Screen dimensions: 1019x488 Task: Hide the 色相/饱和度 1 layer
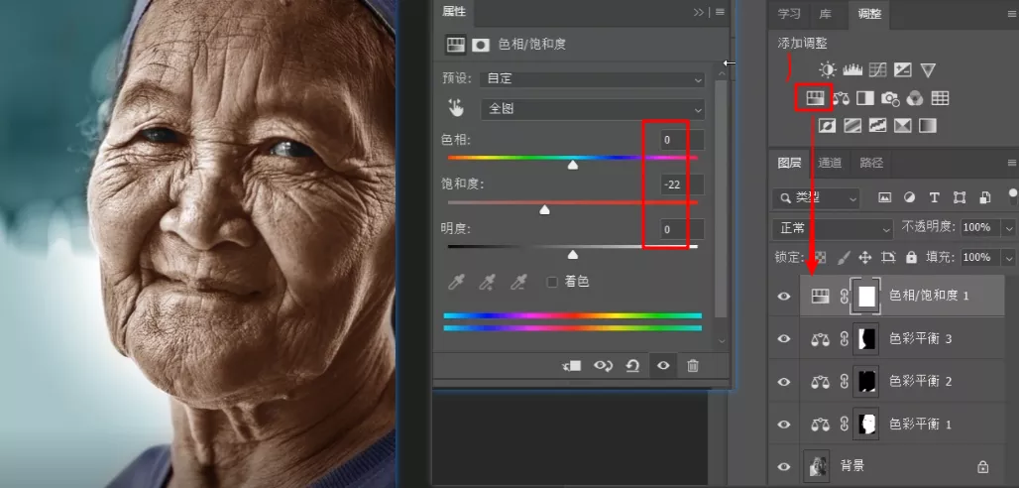pos(784,296)
